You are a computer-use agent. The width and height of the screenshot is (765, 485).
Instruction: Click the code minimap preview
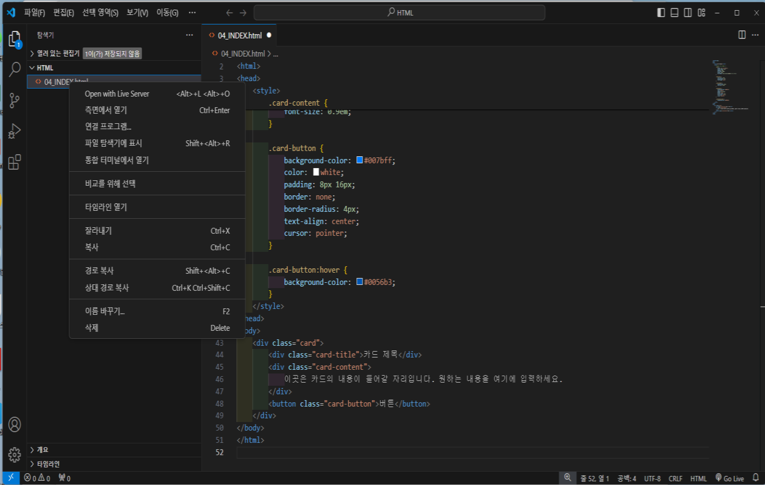tap(731, 87)
